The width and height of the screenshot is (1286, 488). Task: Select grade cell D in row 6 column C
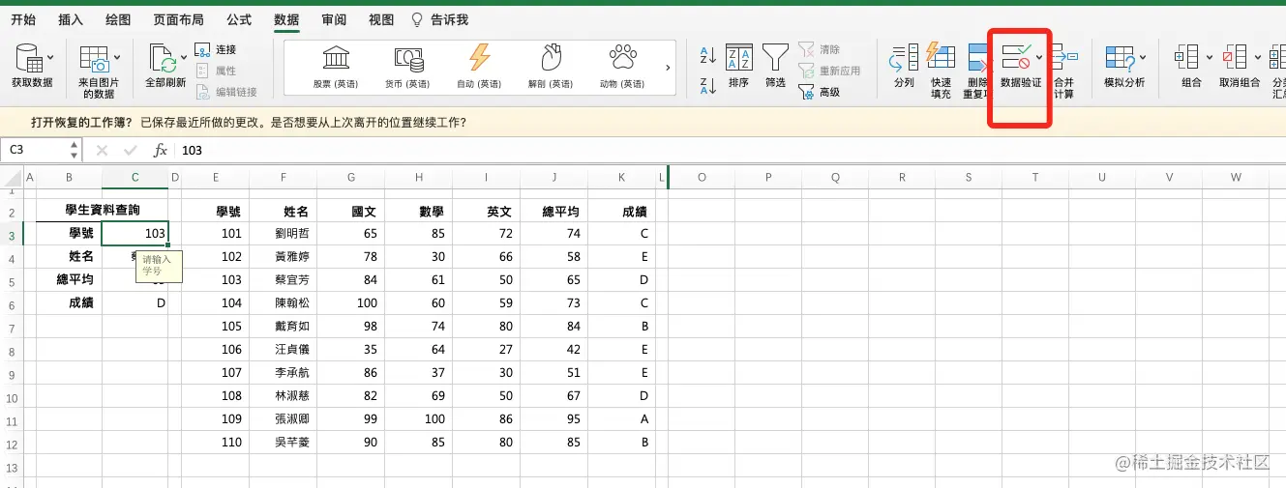point(135,303)
